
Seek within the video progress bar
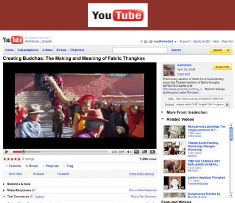60,152
